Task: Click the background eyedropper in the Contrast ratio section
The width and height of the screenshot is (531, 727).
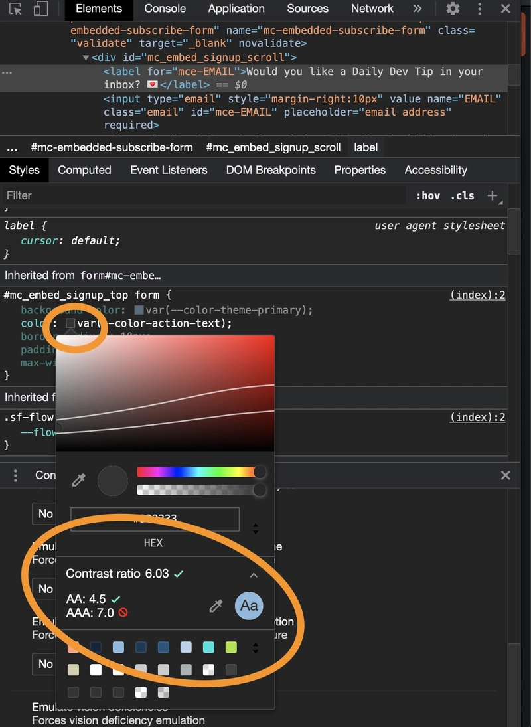Action: point(216,606)
